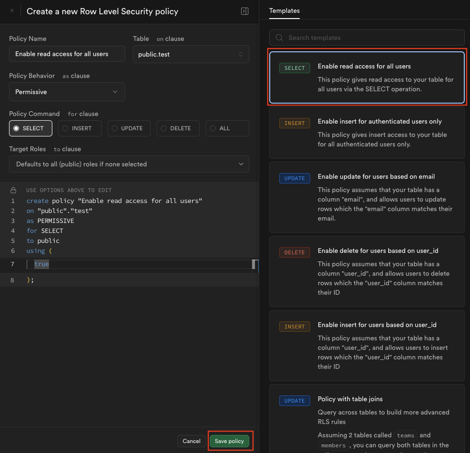Click the 'USE OPTIONS ABOVE TO EDIT' label
The height and width of the screenshot is (453, 470).
pos(69,190)
